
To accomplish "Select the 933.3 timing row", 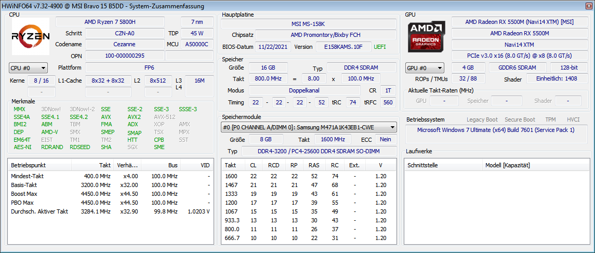I will 309,220.
